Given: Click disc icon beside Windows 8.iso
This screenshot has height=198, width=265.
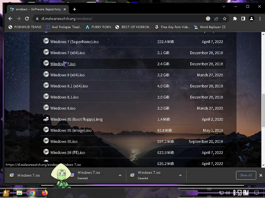Looking at the screenshot, I should [46, 108].
